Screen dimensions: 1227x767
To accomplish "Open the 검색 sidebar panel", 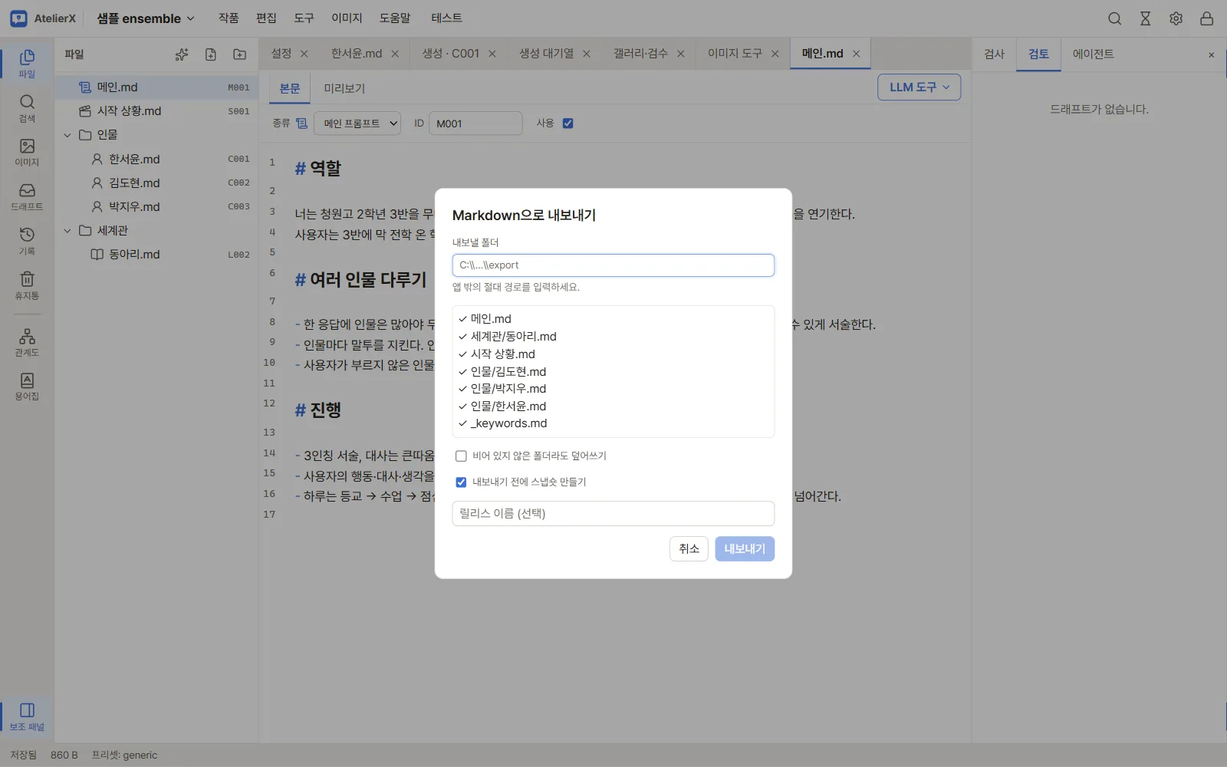I will pyautogui.click(x=27, y=108).
